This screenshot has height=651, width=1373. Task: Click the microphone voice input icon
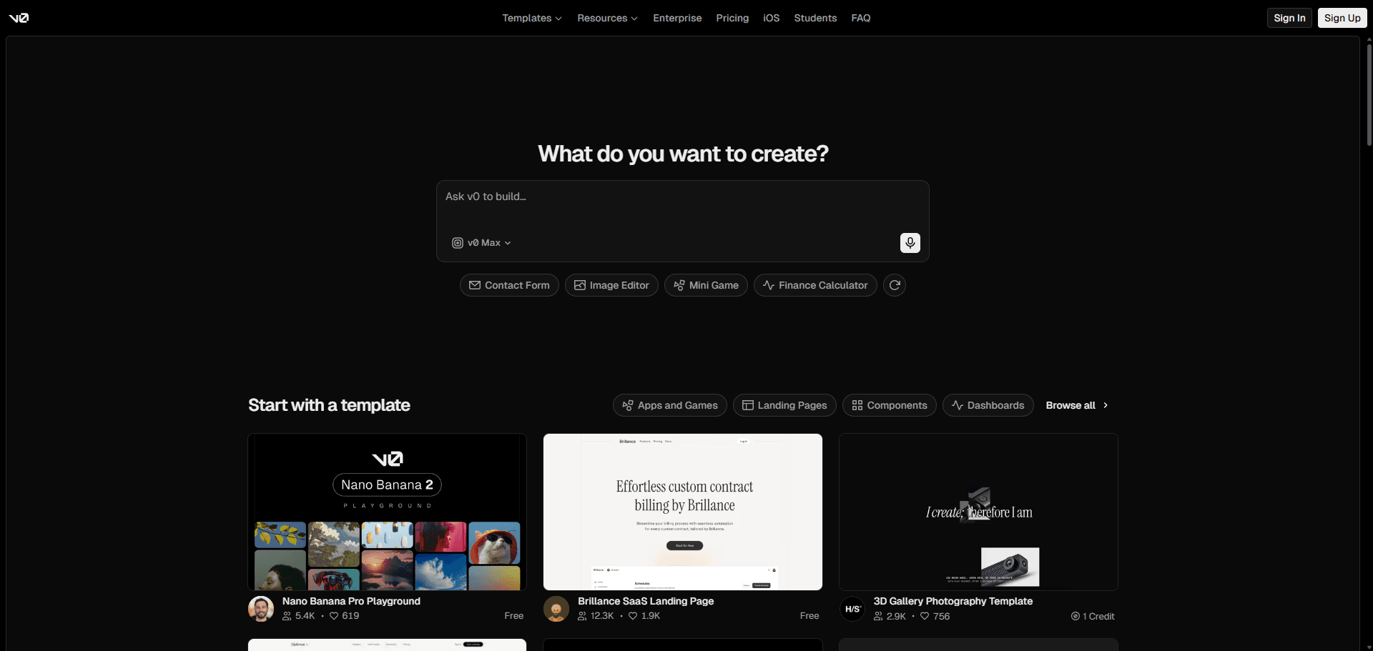910,243
